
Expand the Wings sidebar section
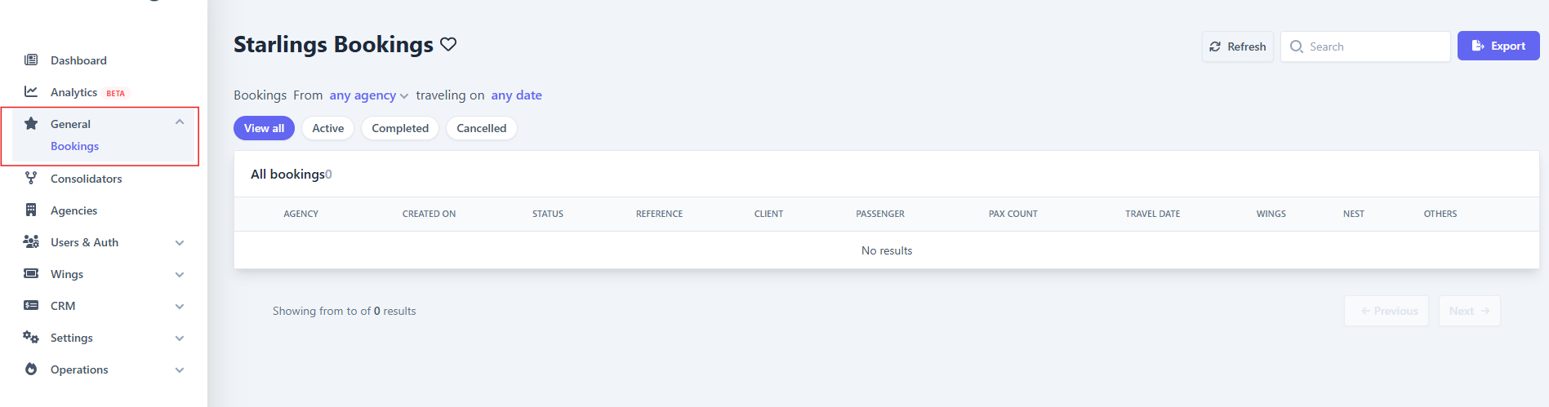tap(180, 275)
